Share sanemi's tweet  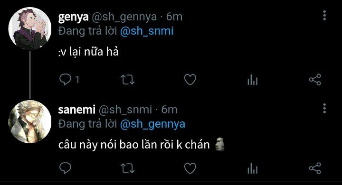coord(315,168)
